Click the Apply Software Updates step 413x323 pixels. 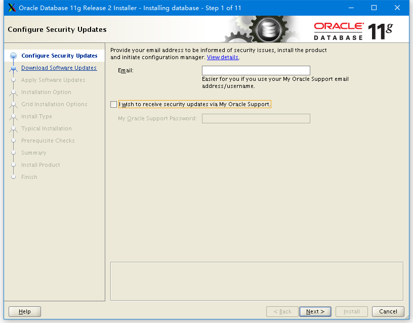click(53, 80)
